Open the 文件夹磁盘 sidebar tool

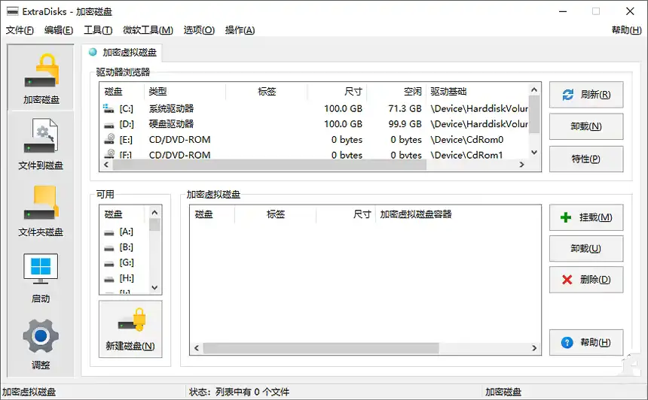pyautogui.click(x=41, y=211)
